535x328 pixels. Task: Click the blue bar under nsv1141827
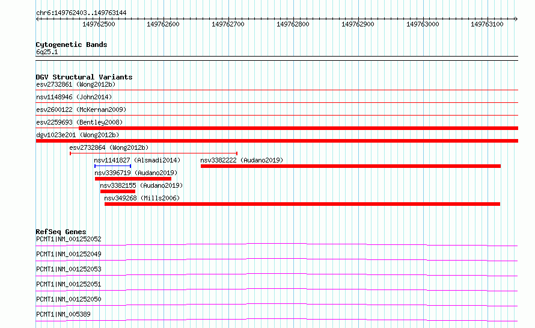coord(113,166)
